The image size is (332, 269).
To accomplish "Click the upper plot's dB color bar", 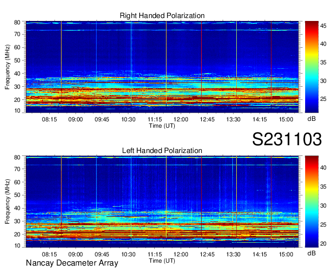I will [311, 67].
